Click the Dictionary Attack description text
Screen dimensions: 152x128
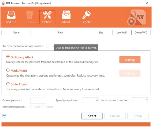tap(52, 62)
